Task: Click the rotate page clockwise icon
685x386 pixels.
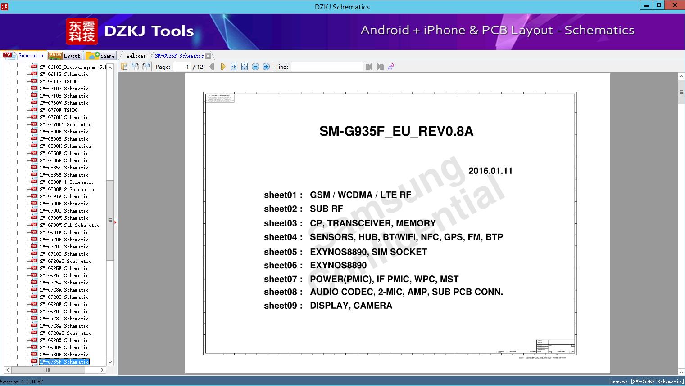Action: [145, 67]
